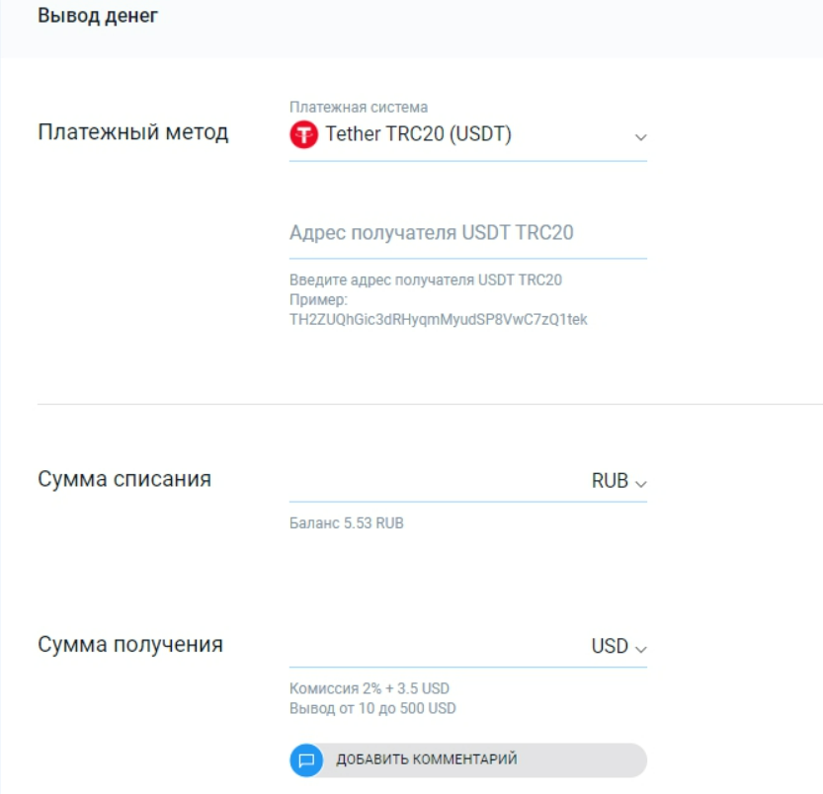
Task: Click the blue comment bubble icon
Action: [306, 760]
